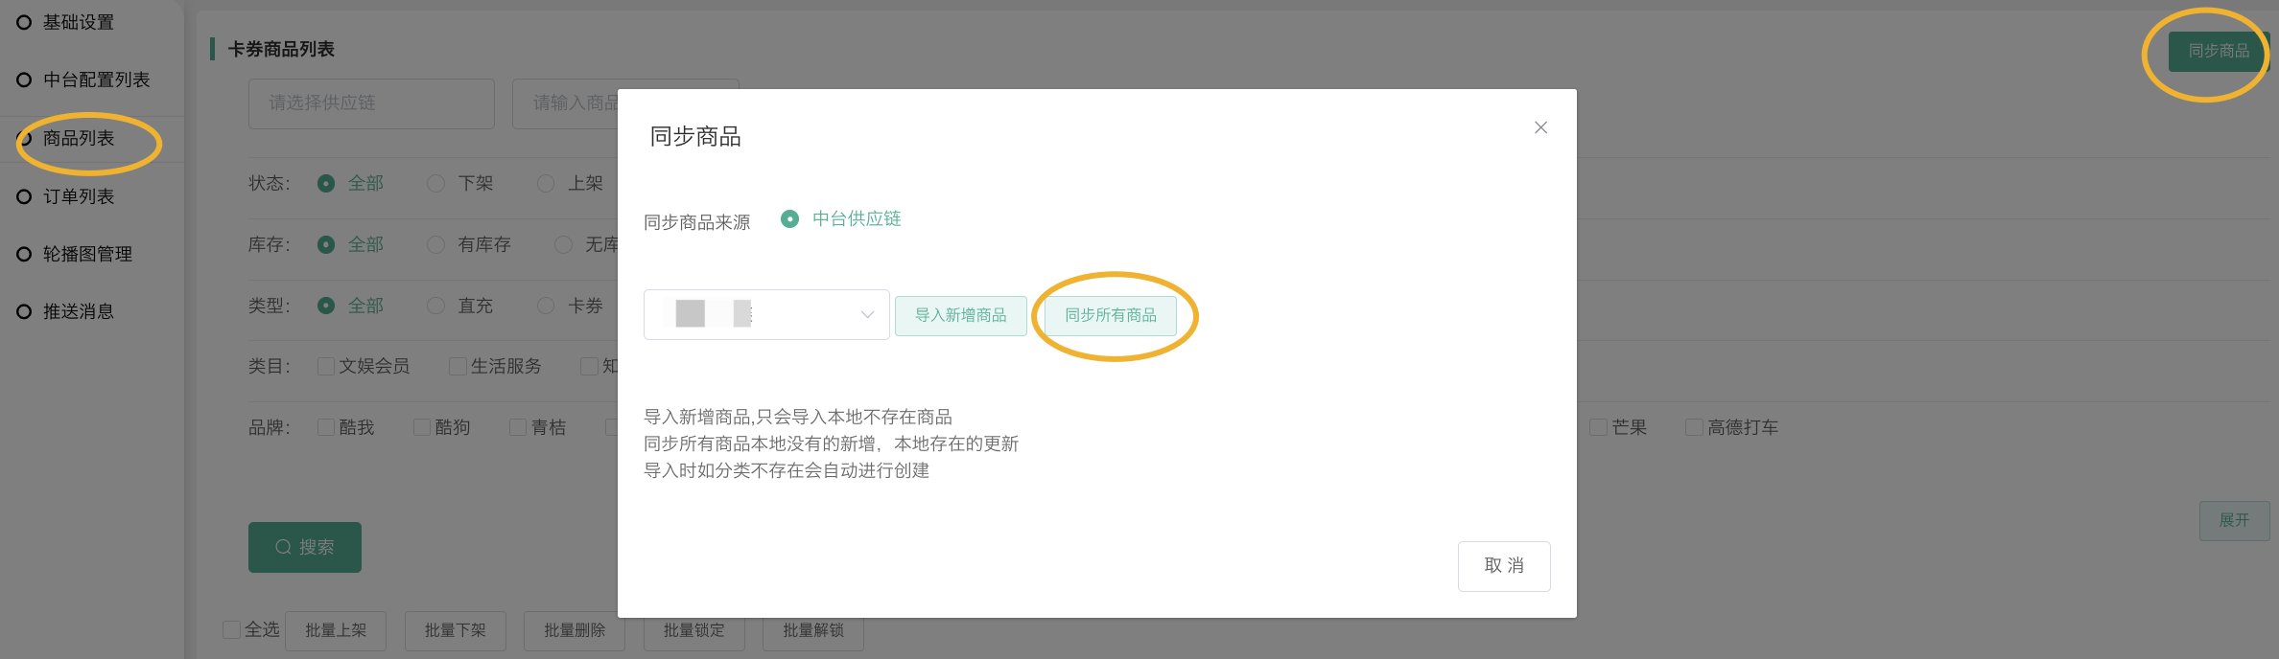Expand filters with 展开 button
Viewport: 2279px width, 659px height.
pos(2233,520)
